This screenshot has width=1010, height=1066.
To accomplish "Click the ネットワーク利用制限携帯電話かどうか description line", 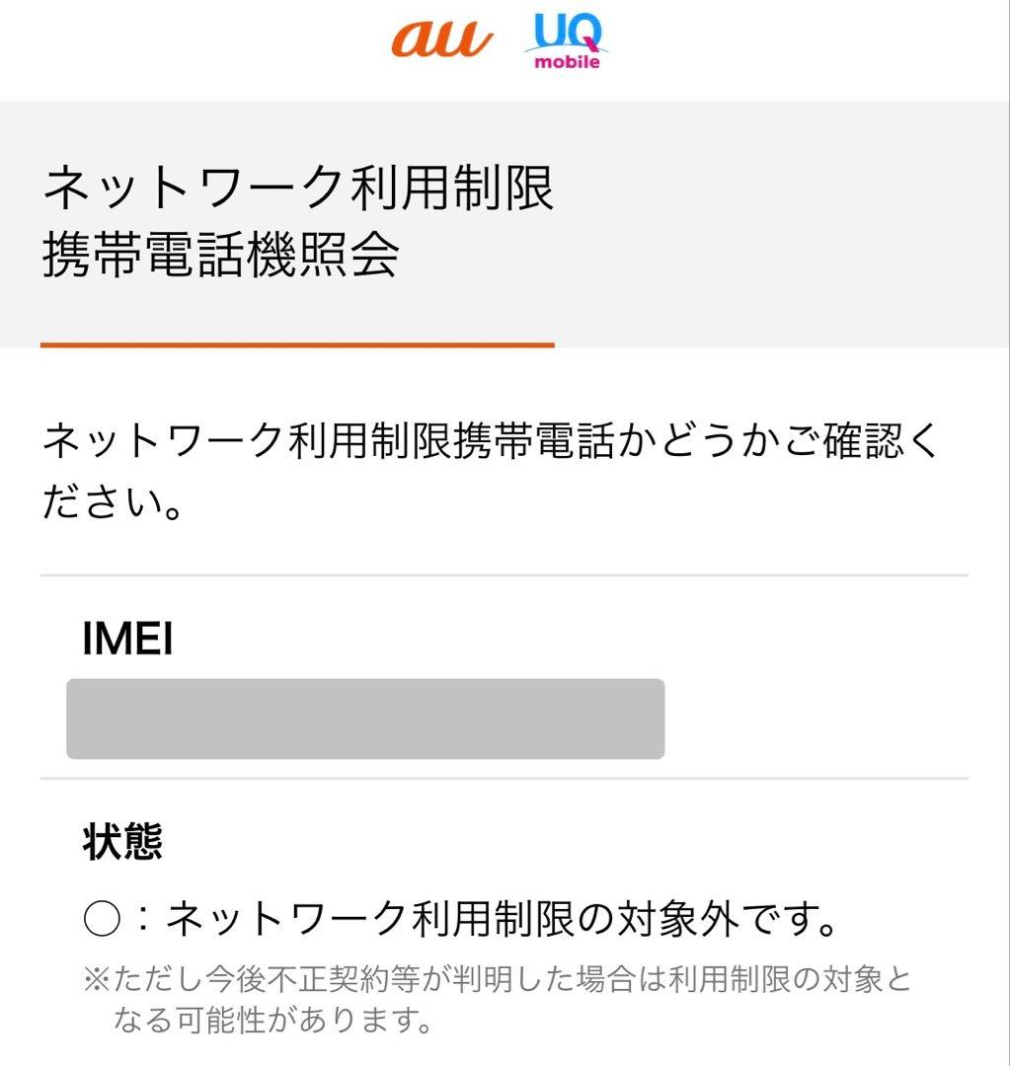I will coord(491,442).
